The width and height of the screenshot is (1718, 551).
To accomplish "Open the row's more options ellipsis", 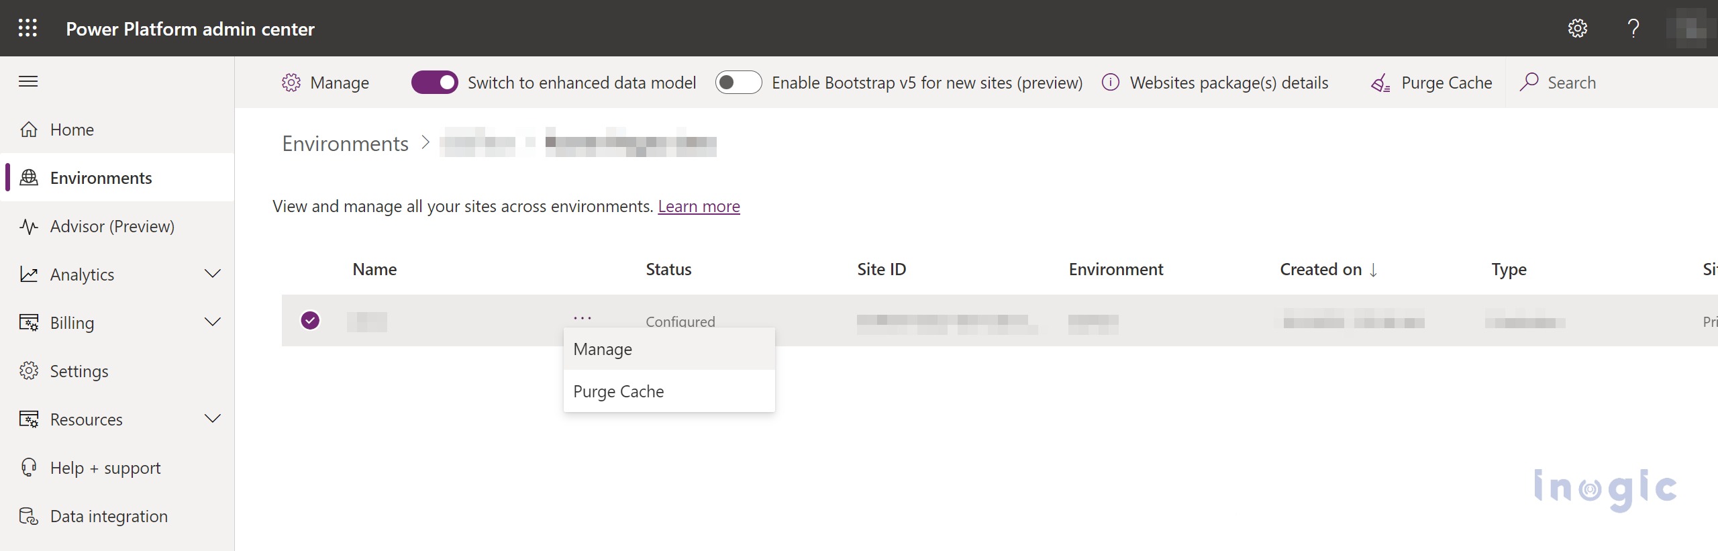I will tap(583, 317).
